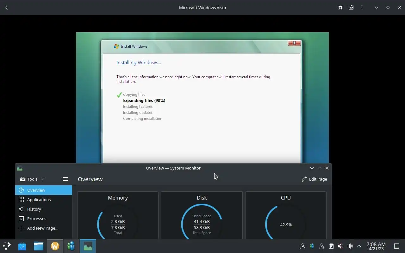Click the Processes window icon
405x253 pixels.
tap(21, 219)
